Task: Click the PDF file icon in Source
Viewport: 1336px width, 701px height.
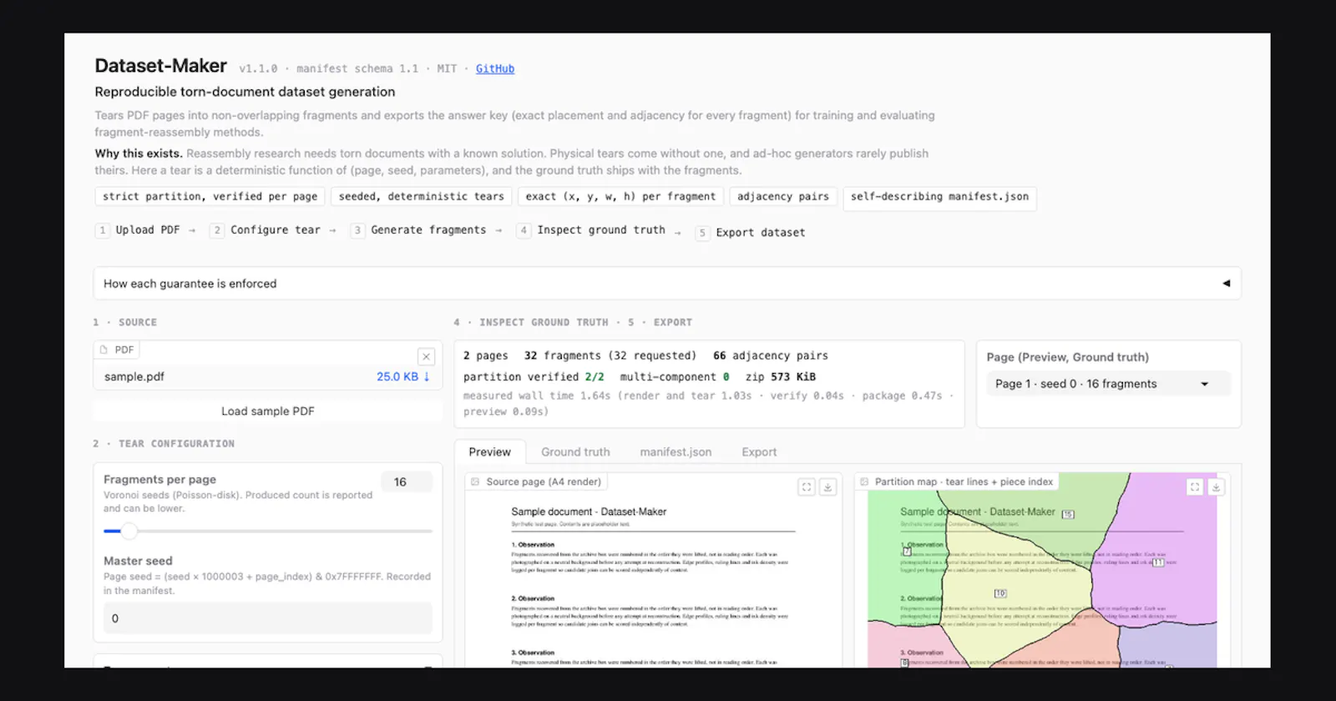Action: tap(104, 350)
